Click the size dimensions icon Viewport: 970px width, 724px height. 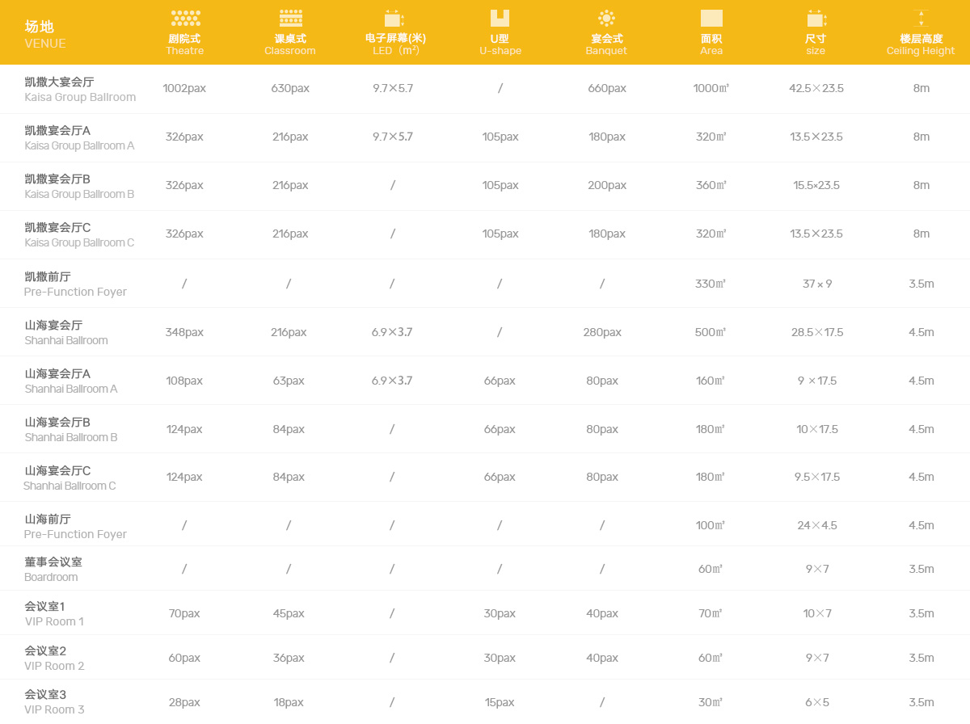[x=816, y=19]
